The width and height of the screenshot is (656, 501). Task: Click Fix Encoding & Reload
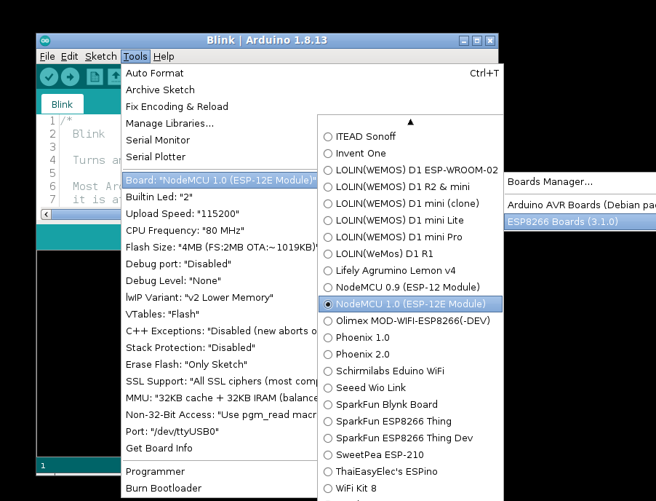313,107
